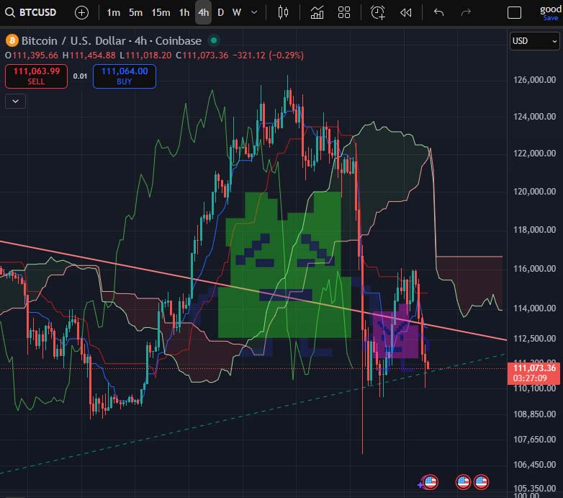Click Bitcoin logo icon in legend
This screenshot has width=563, height=498.
click(x=12, y=40)
